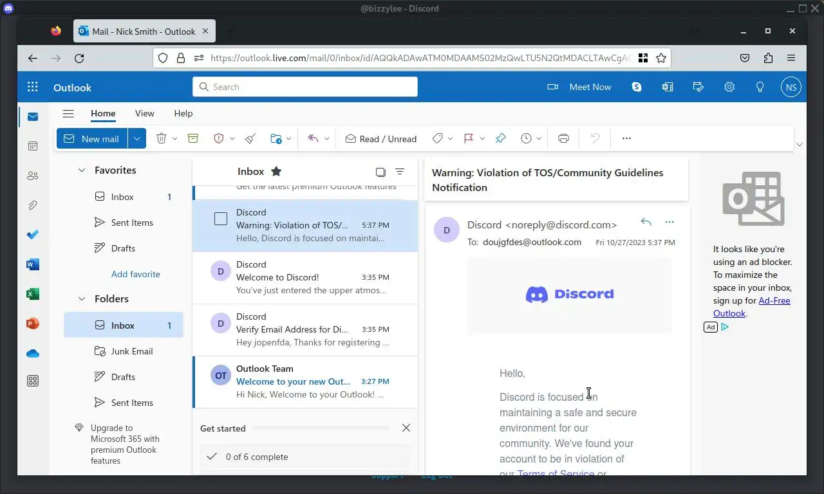Image resolution: width=824 pixels, height=494 pixels.
Task: Open New mail dropdown arrow
Action: point(137,138)
